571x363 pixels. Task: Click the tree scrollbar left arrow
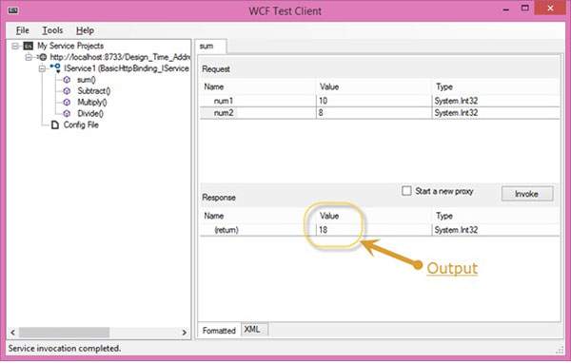click(12, 333)
